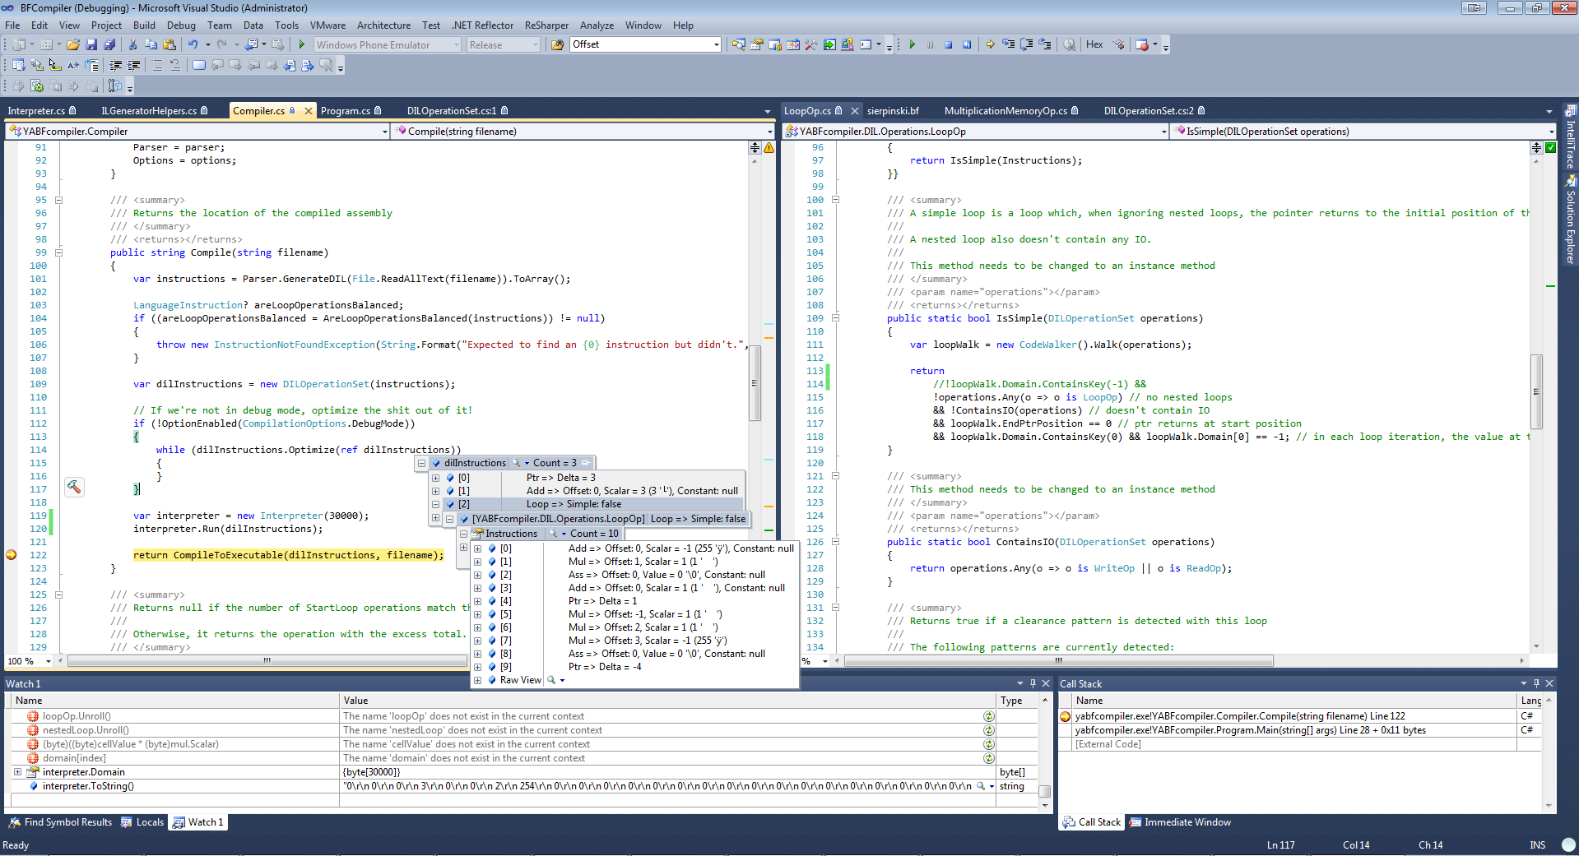Switch to the Locals tab

(x=142, y=822)
